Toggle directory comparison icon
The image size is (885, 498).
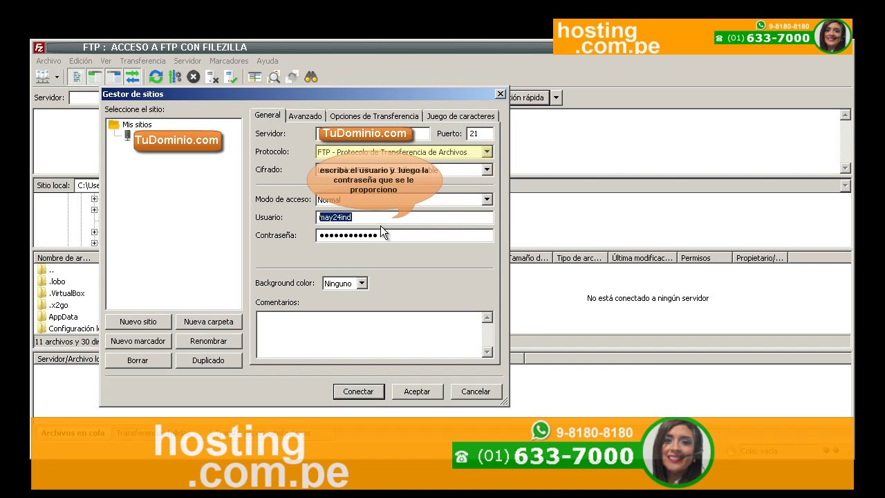tap(274, 77)
